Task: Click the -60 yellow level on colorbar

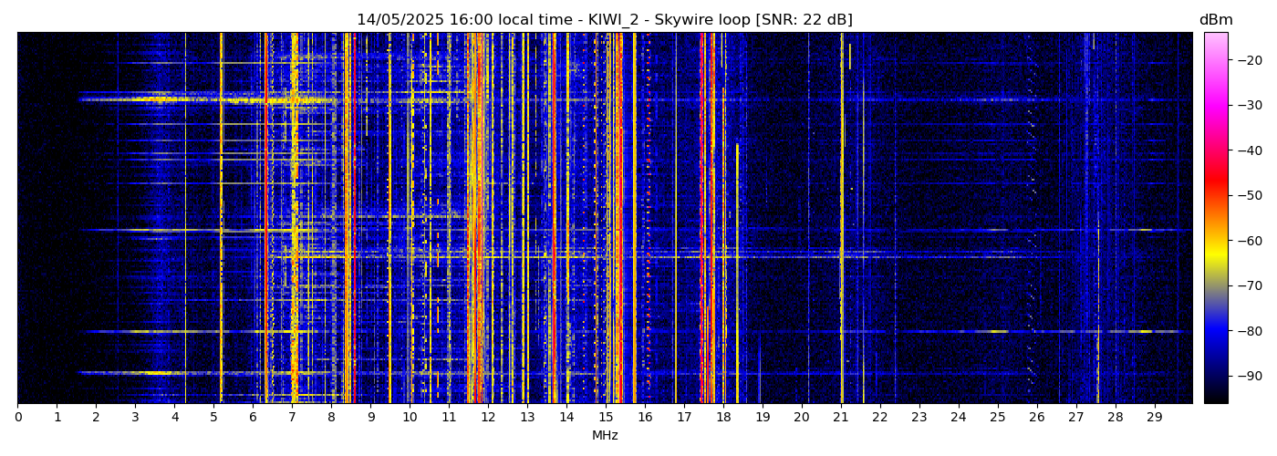Action: pos(1215,241)
